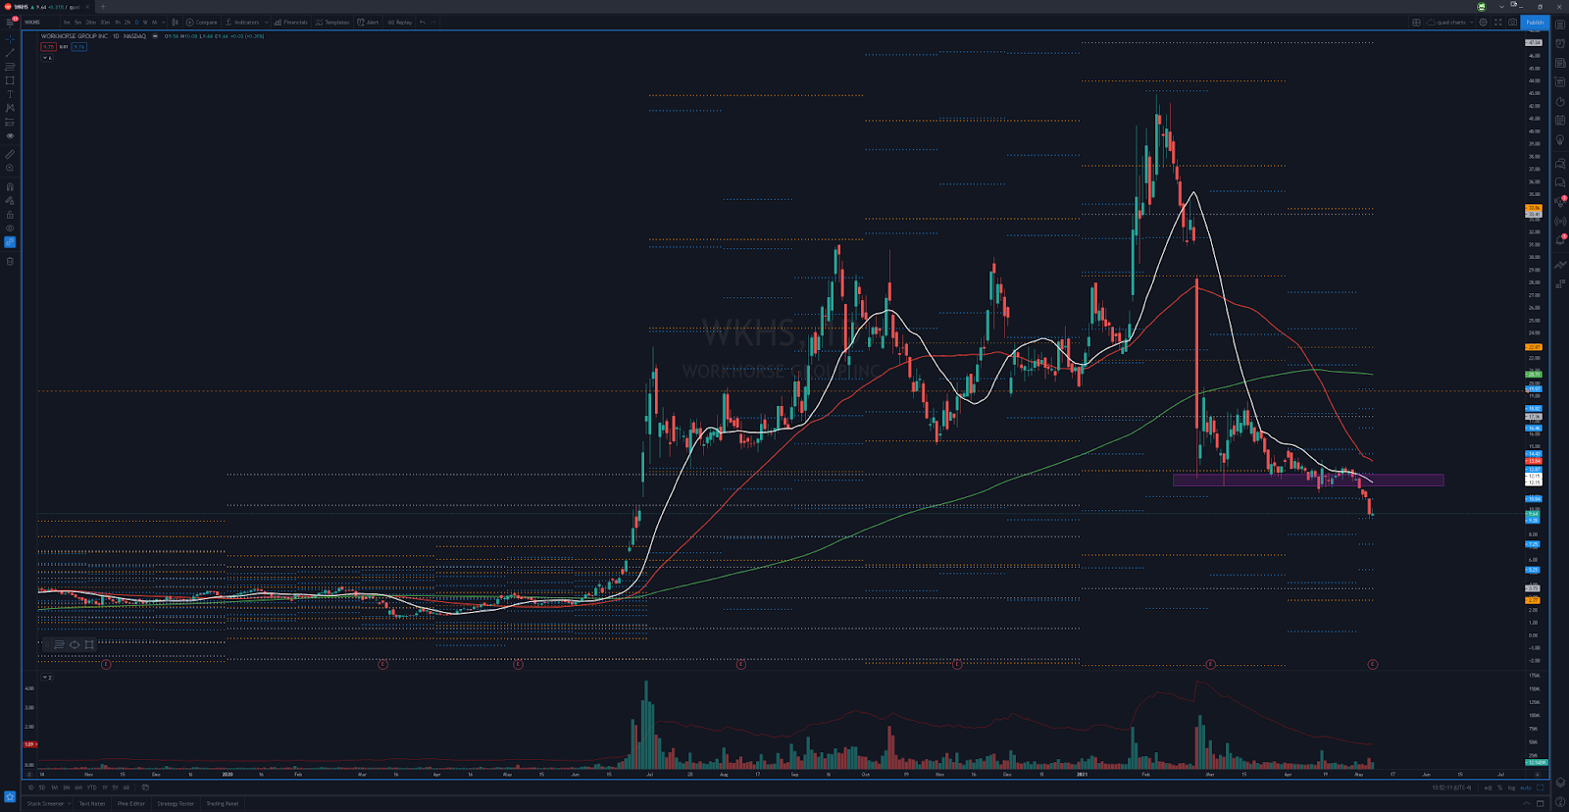Select the crosshair cursor tool
The width and height of the screenshot is (1569, 812).
10,39
